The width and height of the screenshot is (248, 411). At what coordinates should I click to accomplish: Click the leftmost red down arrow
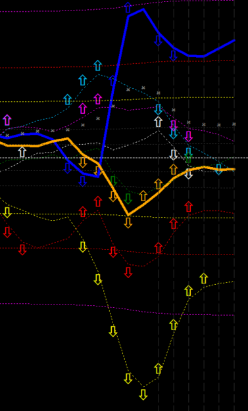point(7,232)
